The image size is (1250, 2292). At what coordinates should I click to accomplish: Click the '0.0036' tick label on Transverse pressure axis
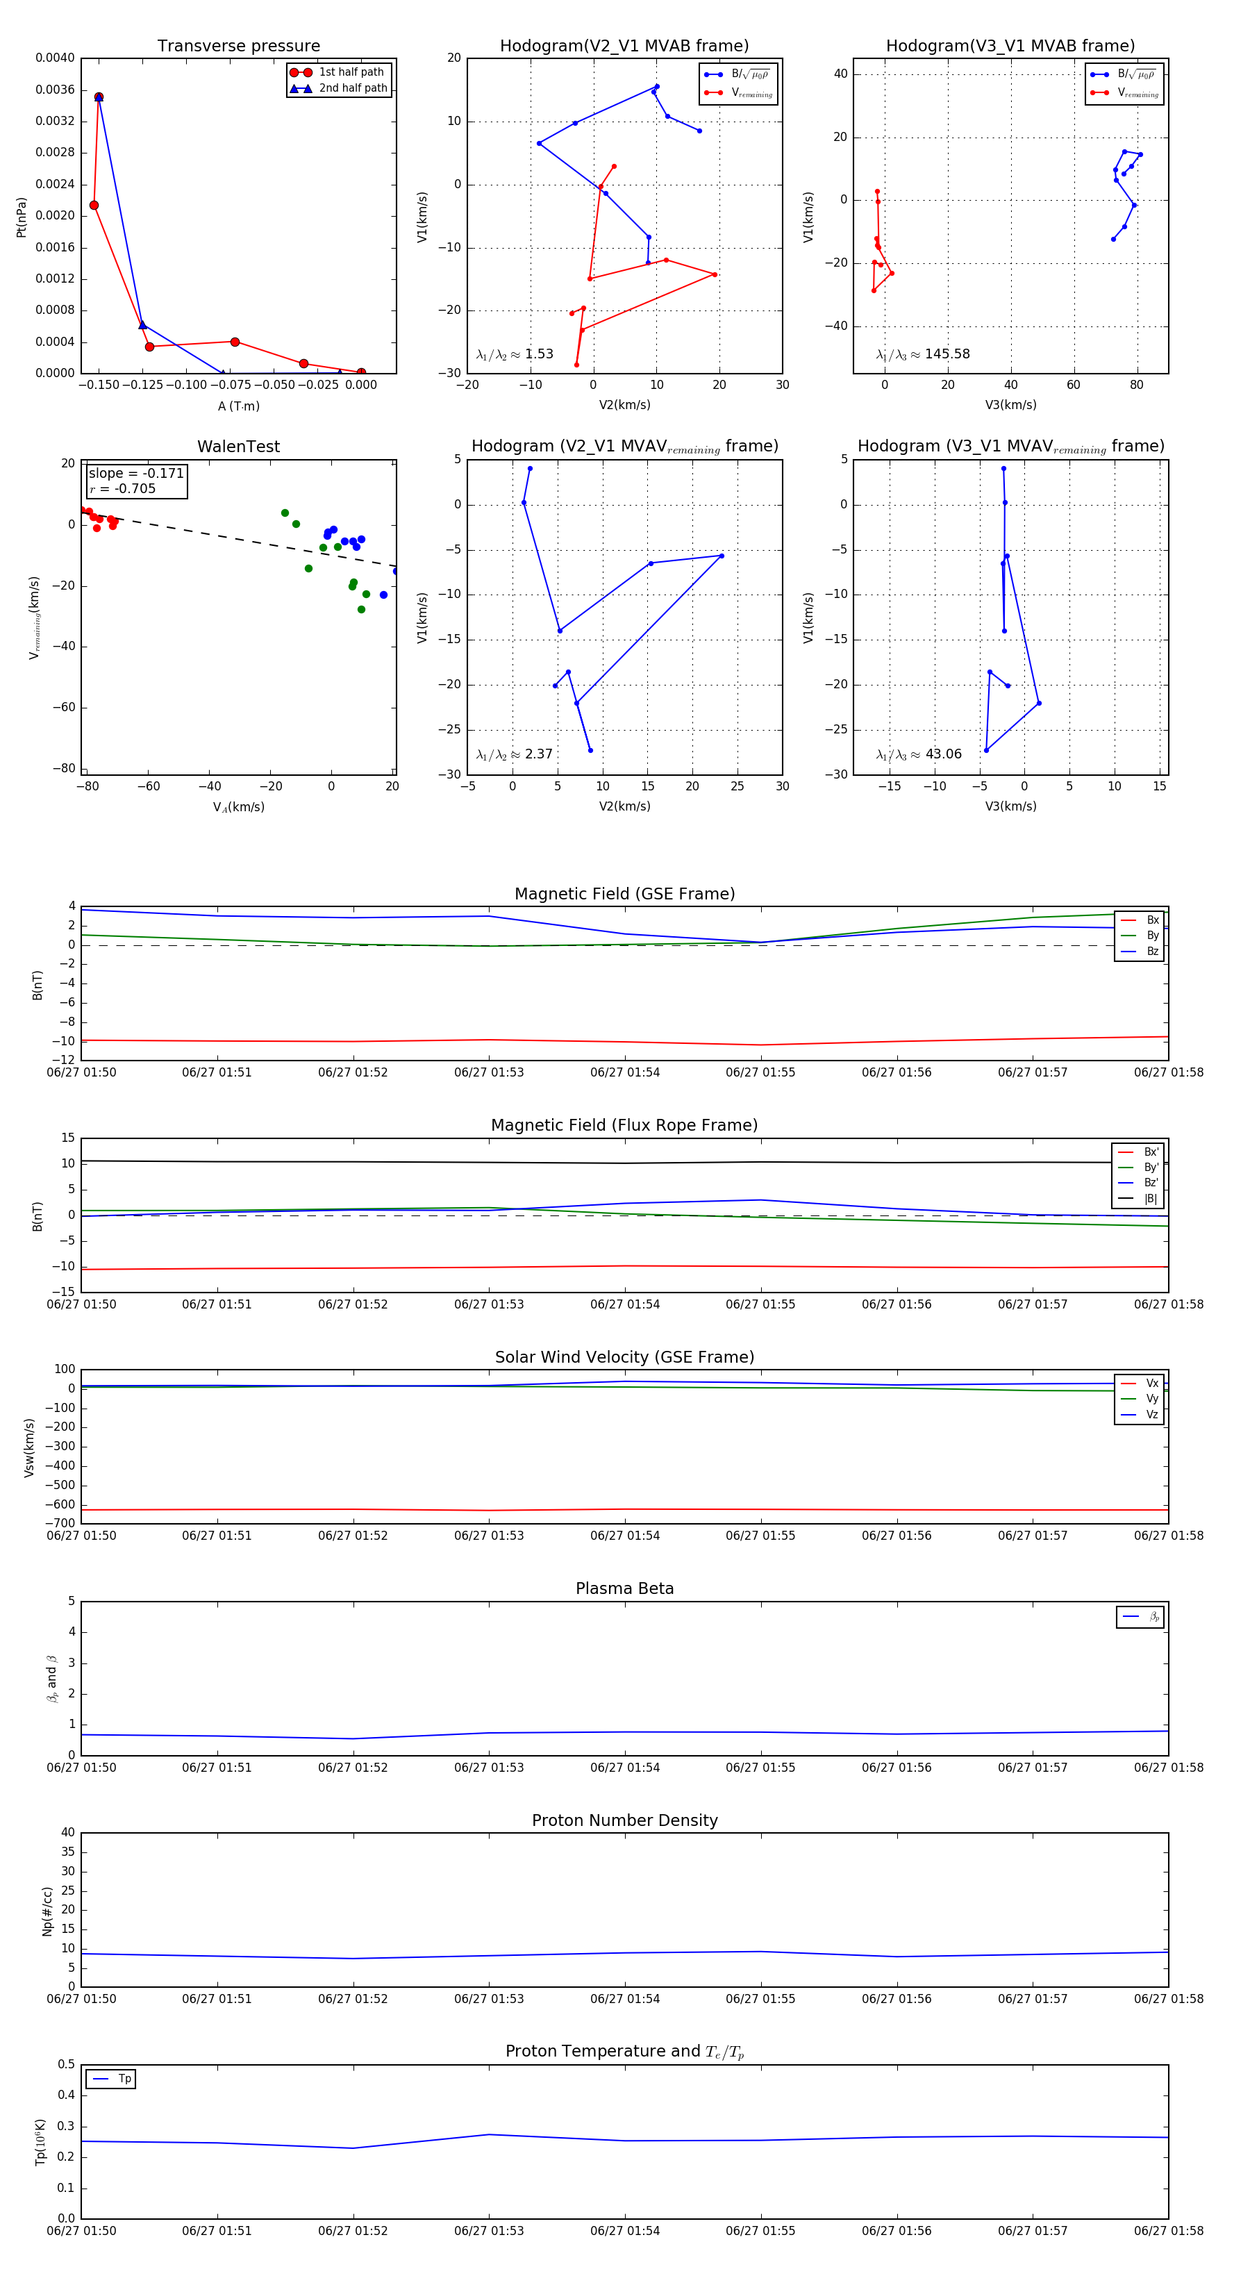(55, 89)
